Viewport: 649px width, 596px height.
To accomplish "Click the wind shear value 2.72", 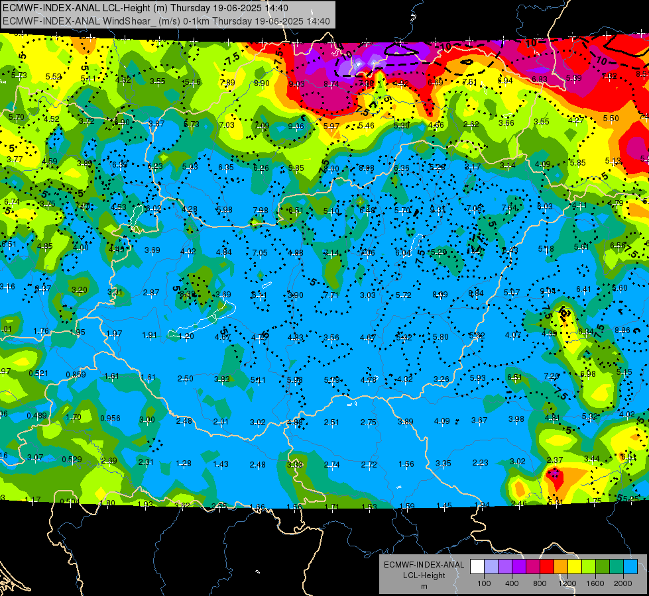I will pyautogui.click(x=369, y=464).
